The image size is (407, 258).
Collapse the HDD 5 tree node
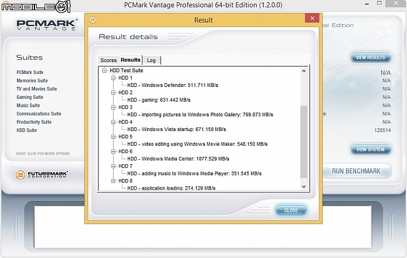[x=113, y=137]
